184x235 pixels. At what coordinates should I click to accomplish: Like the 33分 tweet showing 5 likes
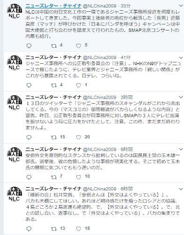(x=79, y=45)
